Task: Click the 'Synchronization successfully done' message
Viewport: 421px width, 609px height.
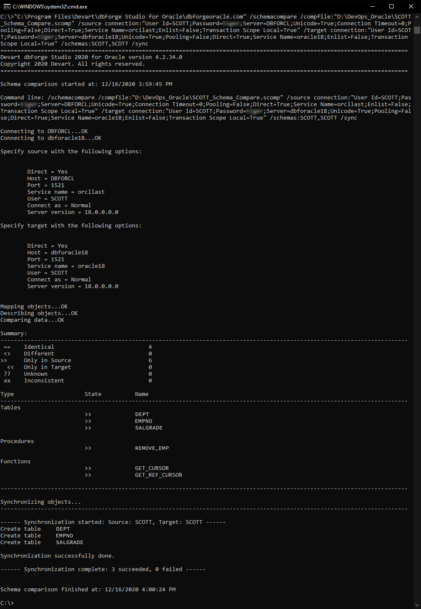Action: coord(58,556)
